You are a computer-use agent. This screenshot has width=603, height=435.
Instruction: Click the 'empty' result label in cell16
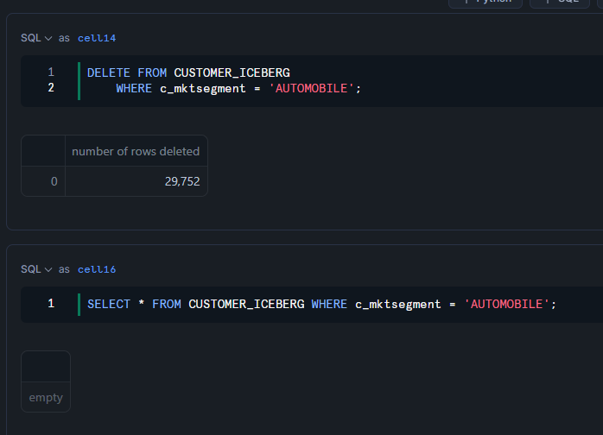pos(46,397)
